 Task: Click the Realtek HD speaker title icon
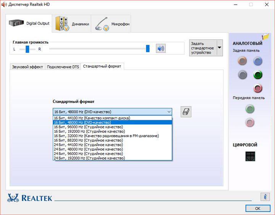pyautogui.click(x=4, y=4)
